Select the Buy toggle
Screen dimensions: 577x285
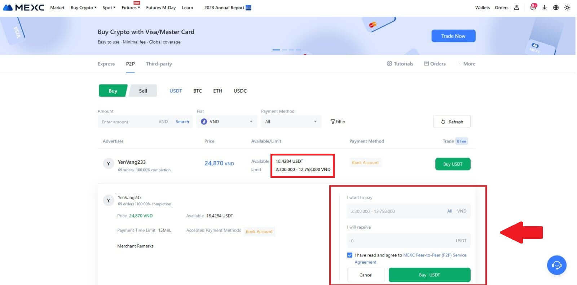(113, 91)
